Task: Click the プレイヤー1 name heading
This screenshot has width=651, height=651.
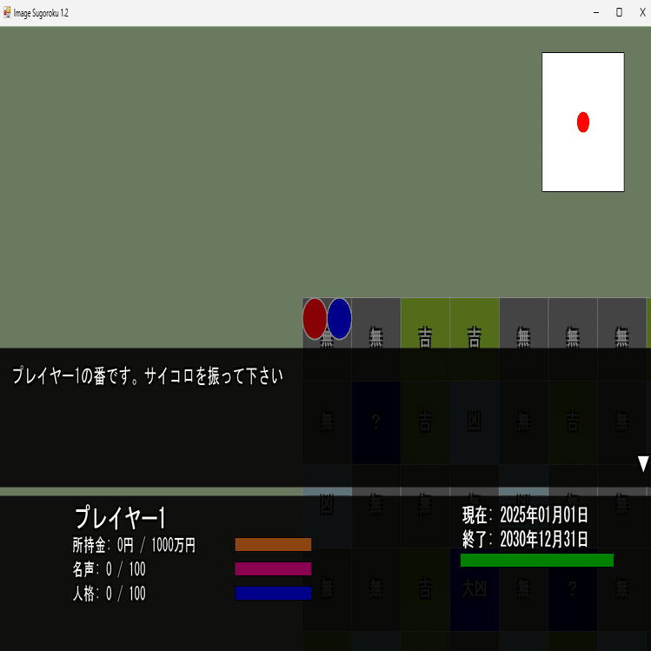Action: (120, 517)
